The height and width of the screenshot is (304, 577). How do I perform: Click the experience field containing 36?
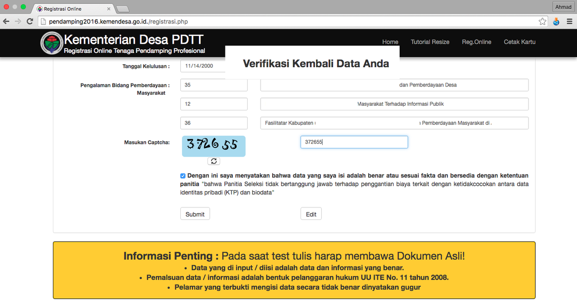click(x=214, y=123)
